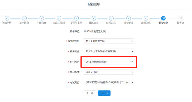Click the 家庭主要成 step checkmark circle
This screenshot has height=102, width=192.
coord(59,18)
